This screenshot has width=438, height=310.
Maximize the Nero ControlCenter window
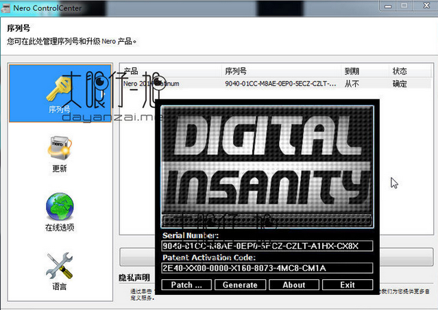pos(404,5)
